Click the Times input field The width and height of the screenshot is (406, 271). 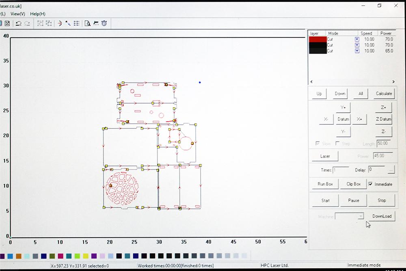(x=341, y=170)
